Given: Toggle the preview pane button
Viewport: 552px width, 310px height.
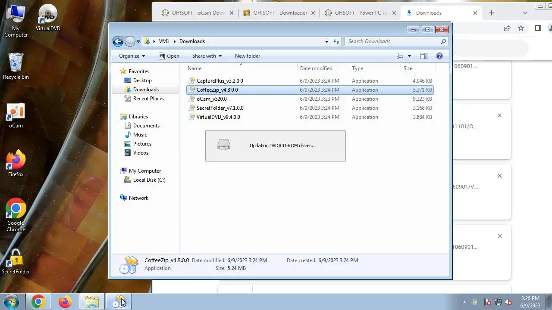Looking at the screenshot, I should coord(424,56).
